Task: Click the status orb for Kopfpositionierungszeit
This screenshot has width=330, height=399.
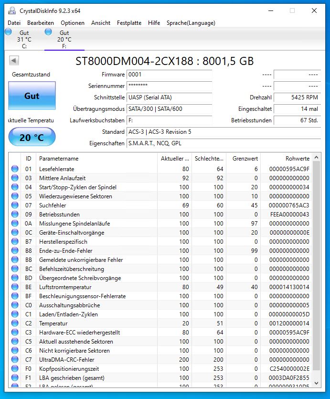Action: coord(15,368)
